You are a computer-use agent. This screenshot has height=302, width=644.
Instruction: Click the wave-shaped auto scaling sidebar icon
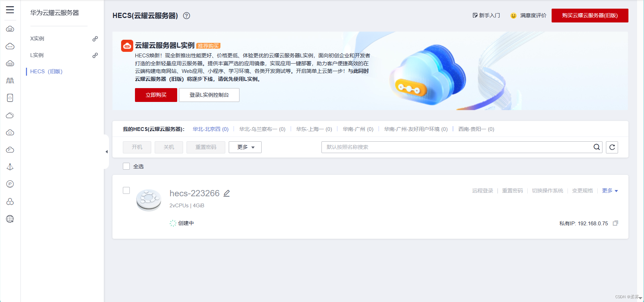10,81
